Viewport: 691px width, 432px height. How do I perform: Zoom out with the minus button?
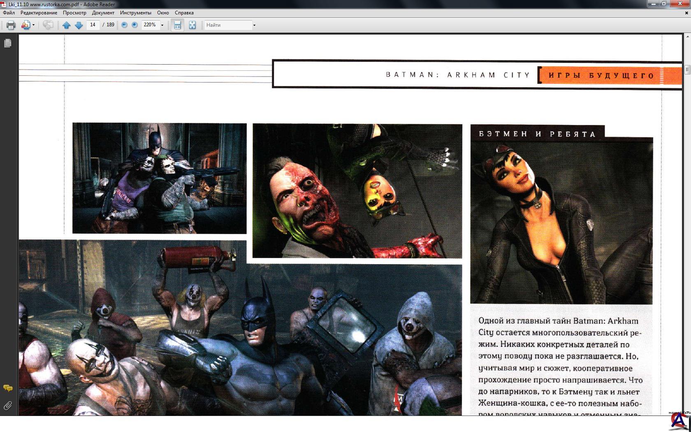click(124, 25)
